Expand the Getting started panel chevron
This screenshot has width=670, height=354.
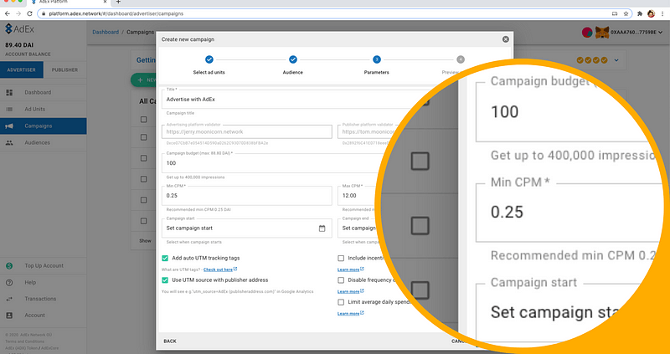(616, 60)
